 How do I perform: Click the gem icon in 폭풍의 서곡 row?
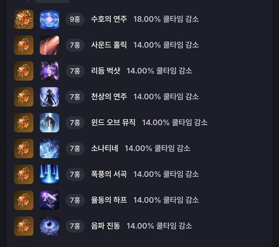tap(24, 174)
